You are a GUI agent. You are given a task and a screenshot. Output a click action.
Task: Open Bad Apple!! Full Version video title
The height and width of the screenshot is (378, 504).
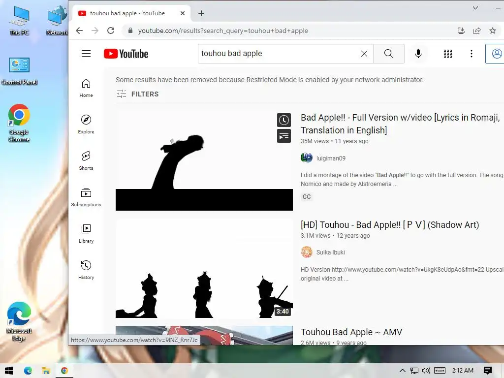(x=400, y=124)
